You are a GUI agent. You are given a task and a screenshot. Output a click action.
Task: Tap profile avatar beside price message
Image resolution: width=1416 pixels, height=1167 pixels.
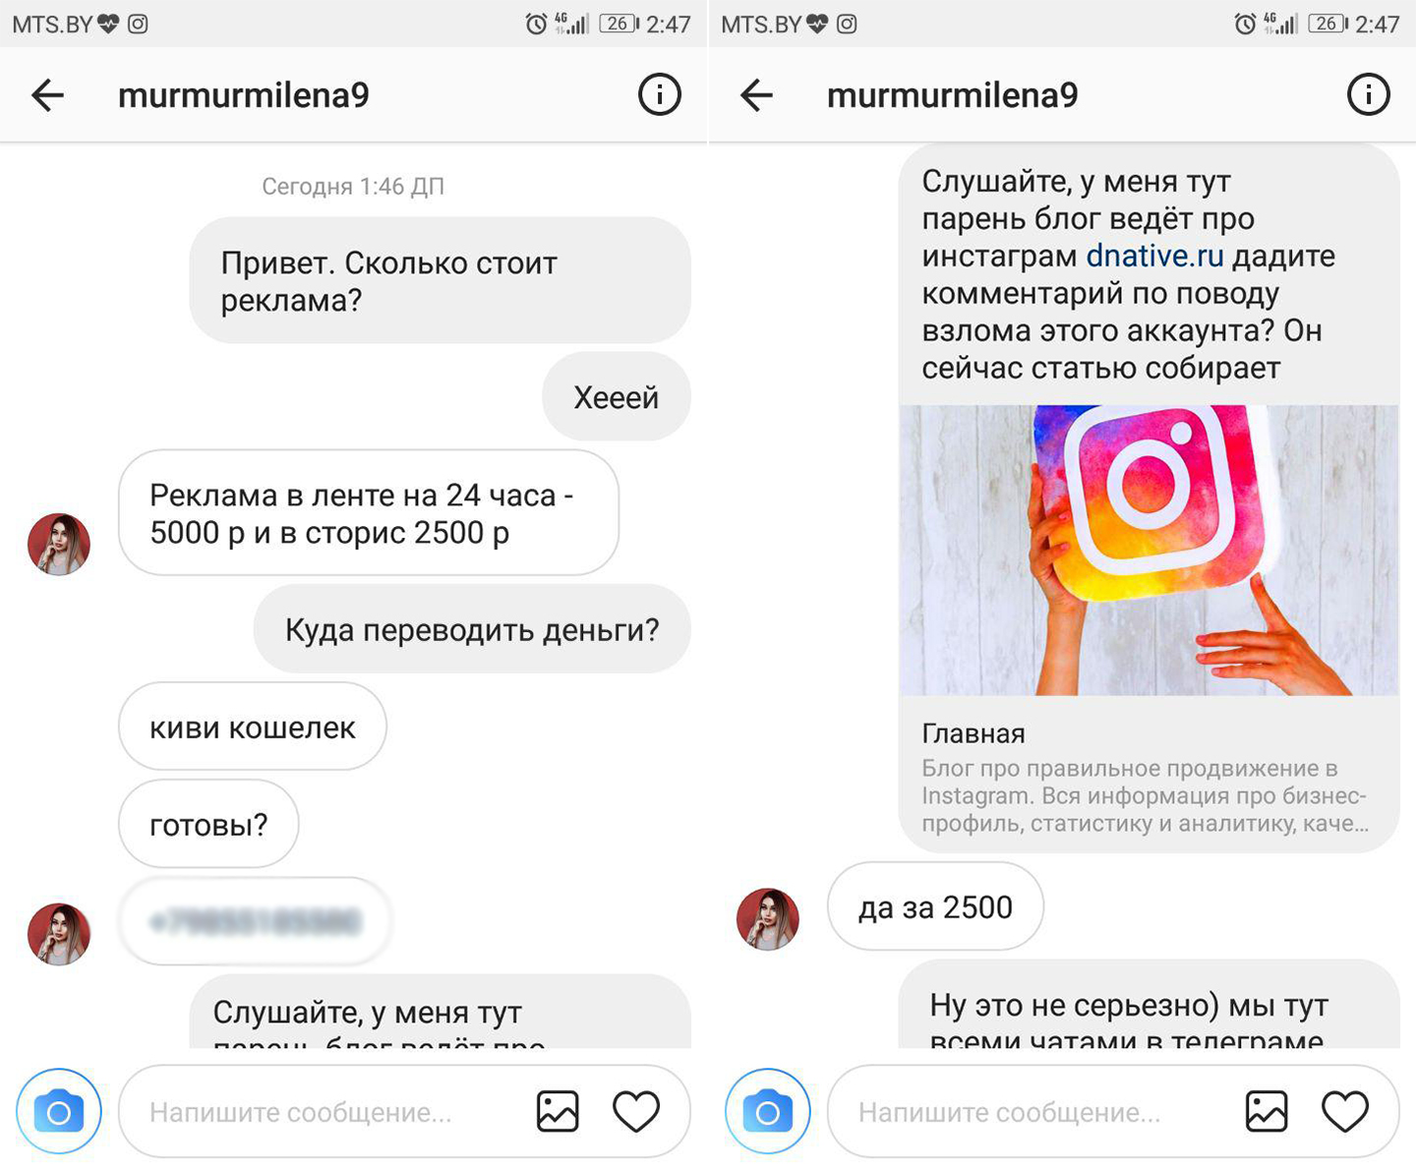pyautogui.click(x=59, y=544)
